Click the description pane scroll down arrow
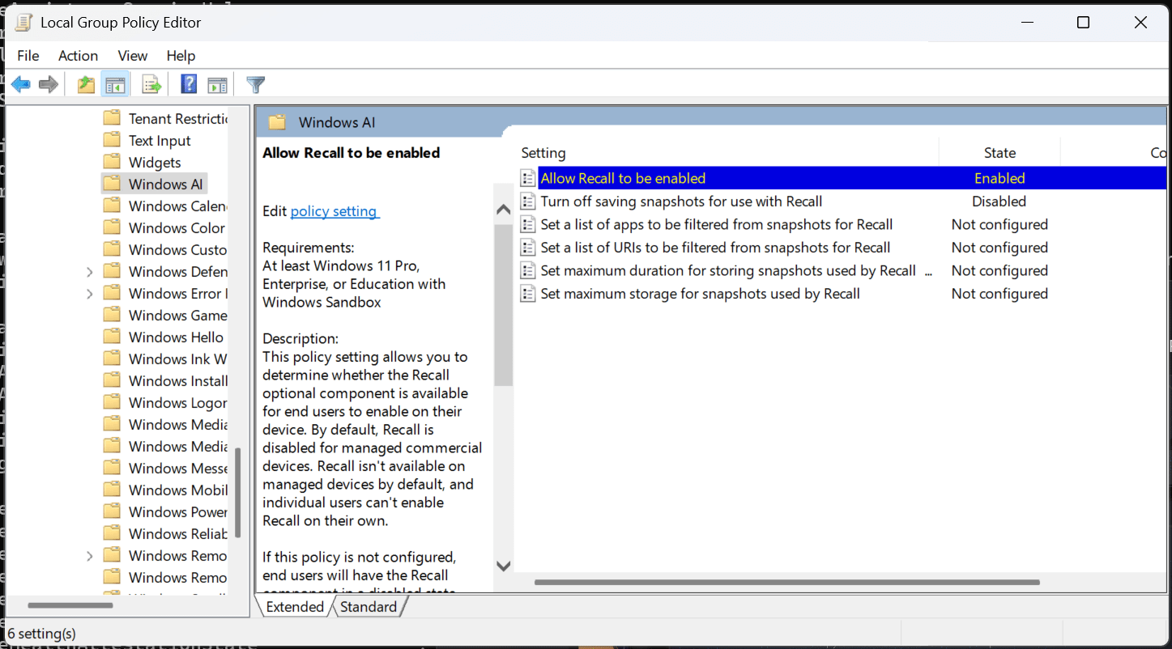 coord(503,566)
